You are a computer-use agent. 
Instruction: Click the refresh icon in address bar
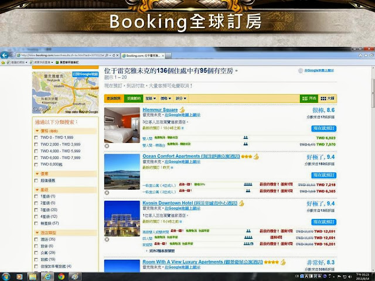coord(114,56)
